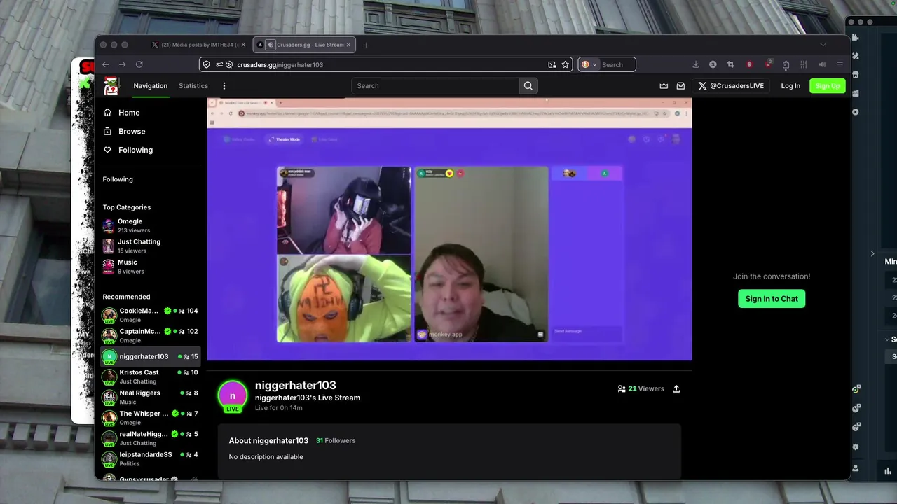Image resolution: width=897 pixels, height=504 pixels.
Task: Click the Log In button
Action: tap(790, 86)
